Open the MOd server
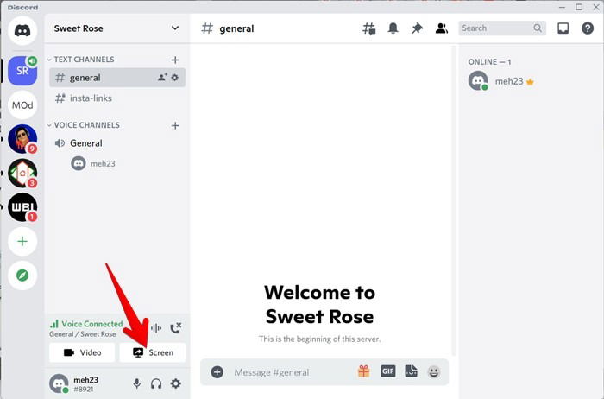 pos(22,104)
